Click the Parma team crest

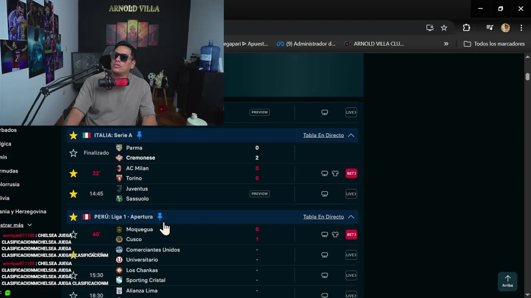click(119, 148)
